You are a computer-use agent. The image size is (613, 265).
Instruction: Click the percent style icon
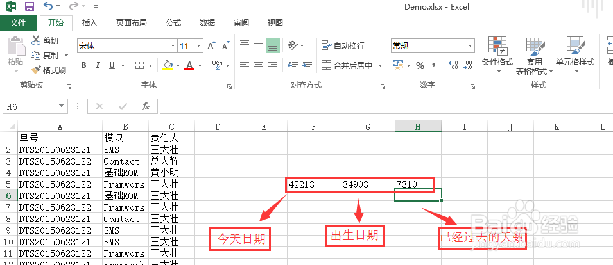pos(420,65)
